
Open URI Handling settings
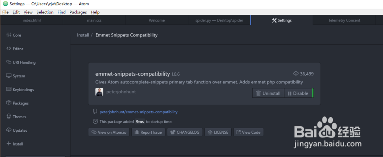point(21,62)
